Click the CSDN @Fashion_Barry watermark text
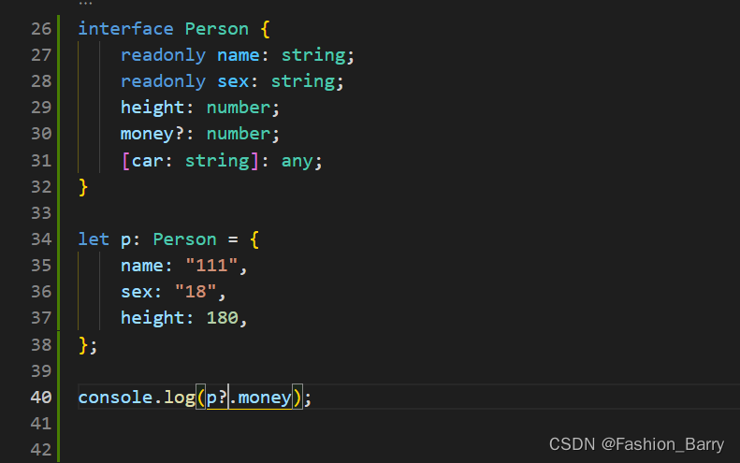Viewport: 740px width, 463px height. coord(637,443)
